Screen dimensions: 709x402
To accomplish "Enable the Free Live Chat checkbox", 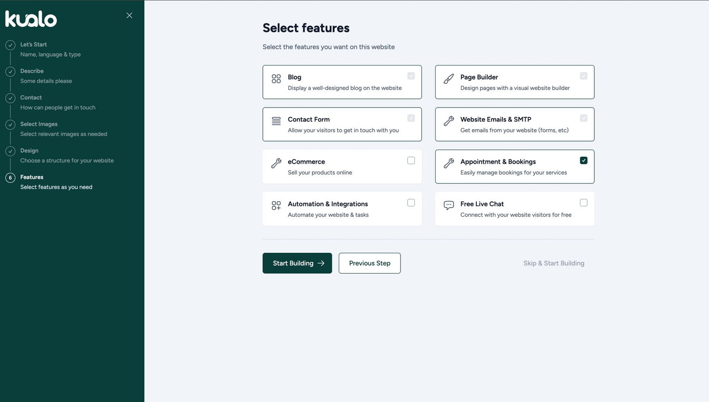I will [x=584, y=203].
